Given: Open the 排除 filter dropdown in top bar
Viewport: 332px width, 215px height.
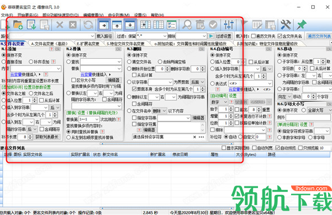Looking at the screenshot, I should (204, 36).
